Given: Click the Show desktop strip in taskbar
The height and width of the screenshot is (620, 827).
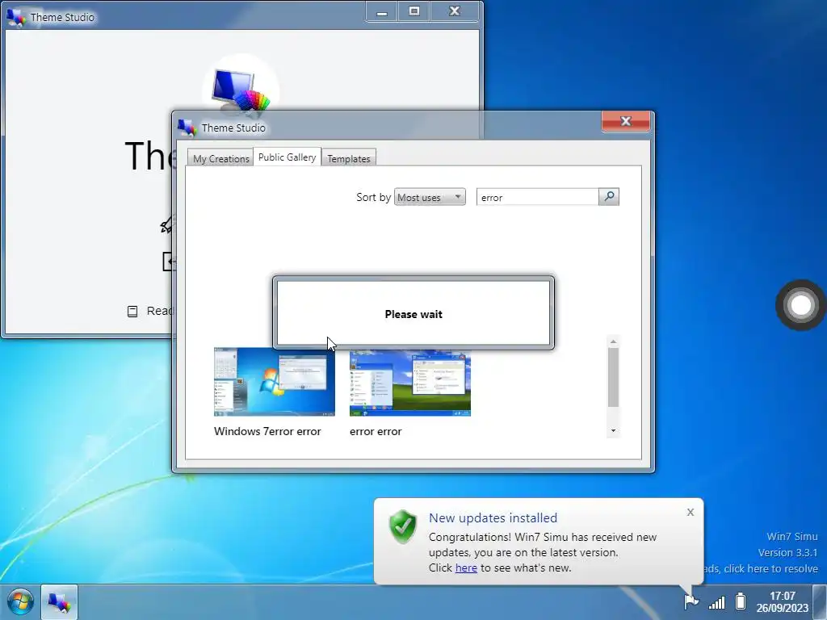Looking at the screenshot, I should (x=821, y=602).
